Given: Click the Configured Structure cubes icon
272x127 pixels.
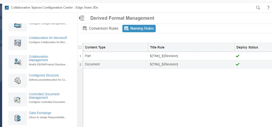Looking at the screenshot, I should 18,81.
